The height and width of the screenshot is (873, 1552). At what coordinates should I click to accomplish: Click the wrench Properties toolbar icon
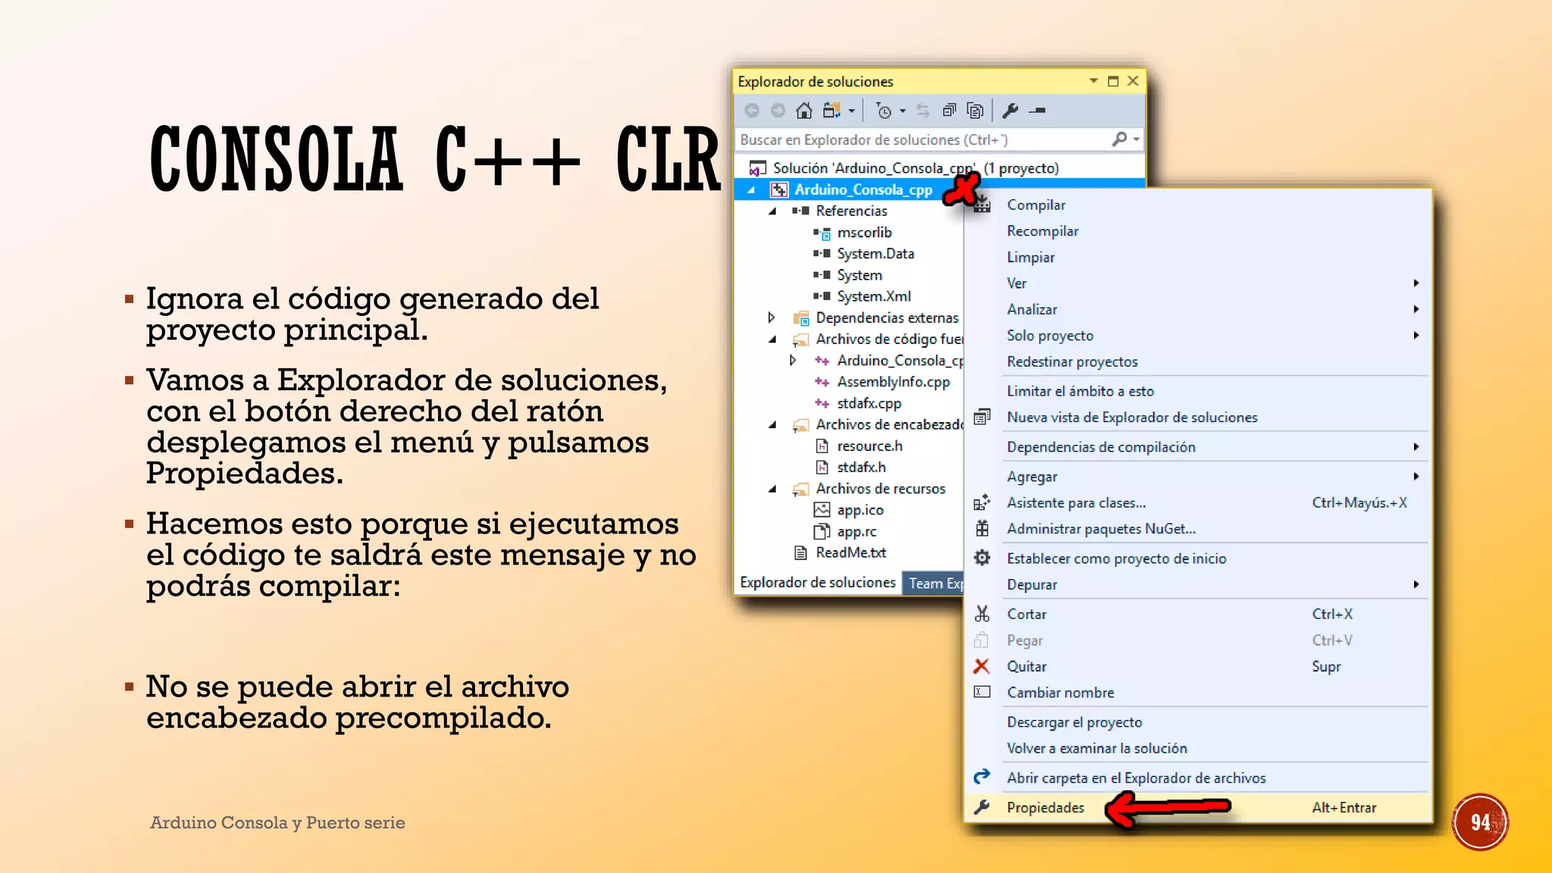(x=1010, y=111)
